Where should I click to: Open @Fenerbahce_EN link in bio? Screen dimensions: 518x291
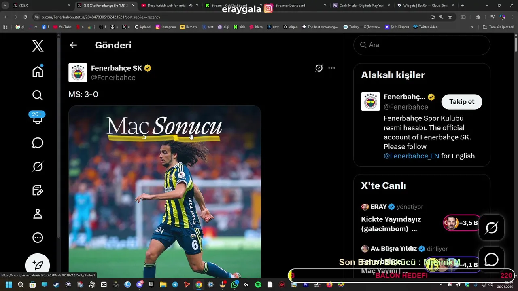[411, 156]
